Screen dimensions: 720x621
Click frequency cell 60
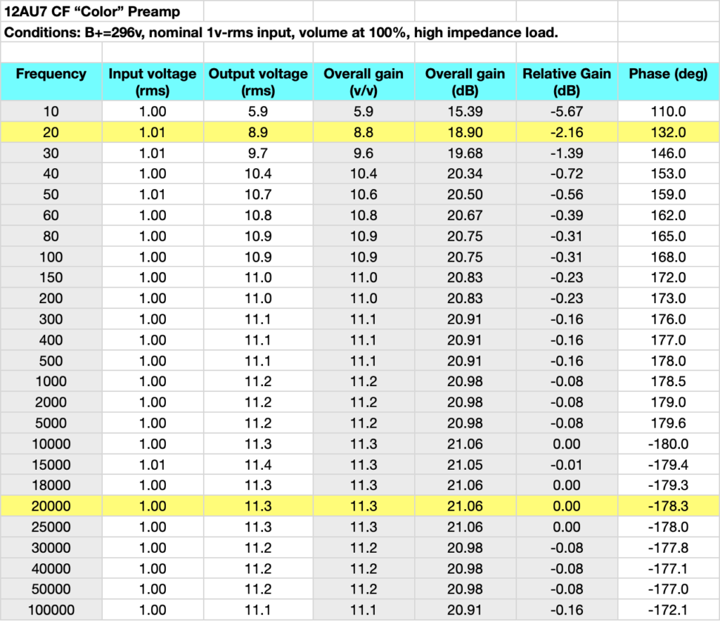pyautogui.click(x=51, y=215)
